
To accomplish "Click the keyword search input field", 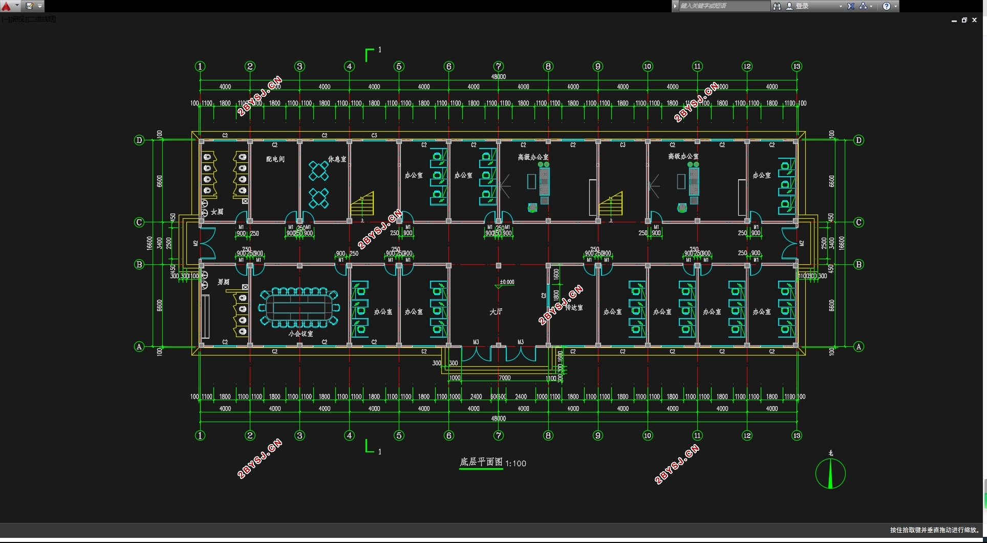I will (x=724, y=6).
